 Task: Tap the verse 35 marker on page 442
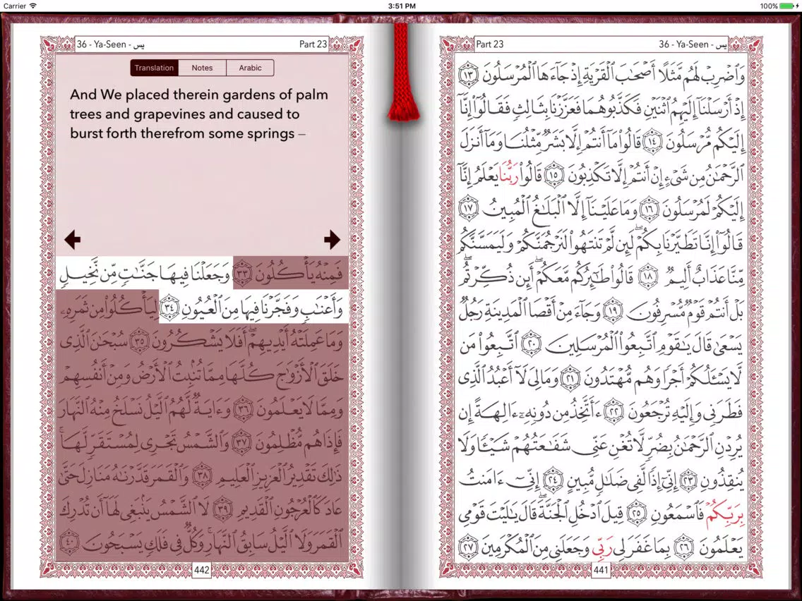(140, 341)
